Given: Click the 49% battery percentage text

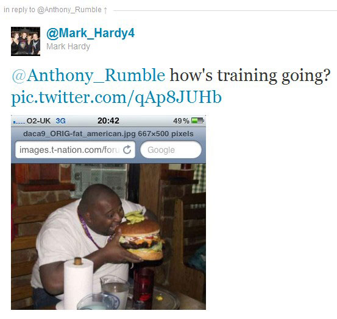Looking at the screenshot, I should coord(181,121).
